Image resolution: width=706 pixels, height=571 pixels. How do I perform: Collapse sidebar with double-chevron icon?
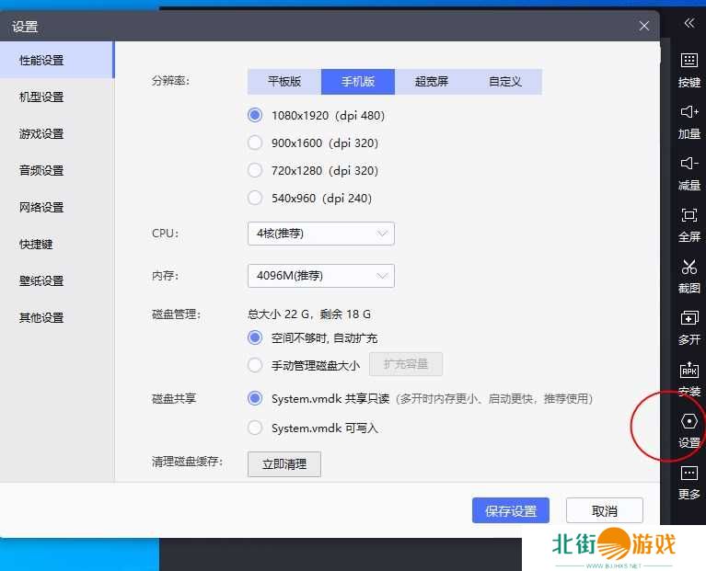click(x=689, y=24)
